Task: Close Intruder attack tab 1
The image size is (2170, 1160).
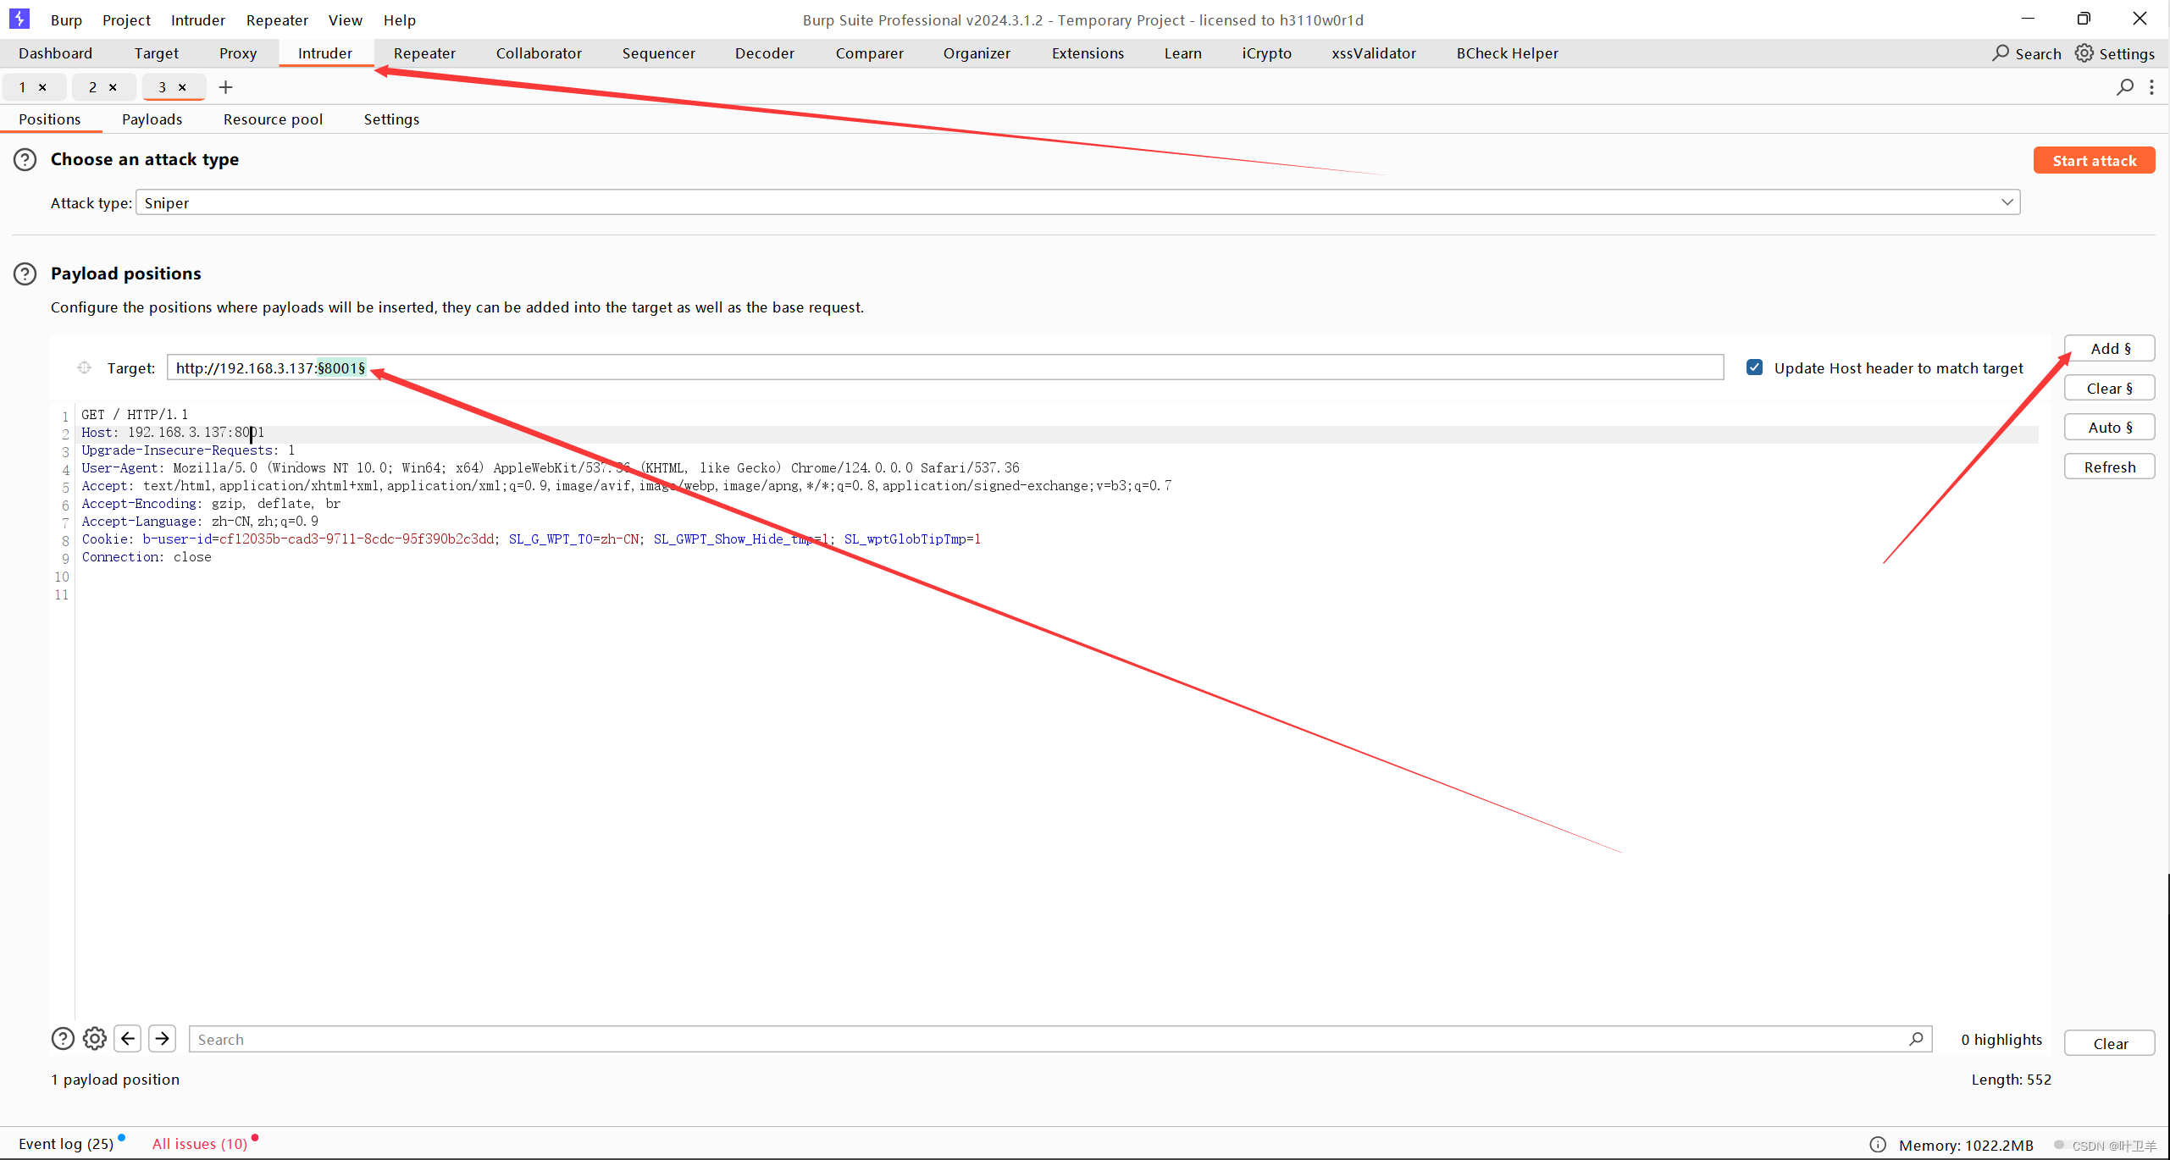Action: click(x=42, y=87)
